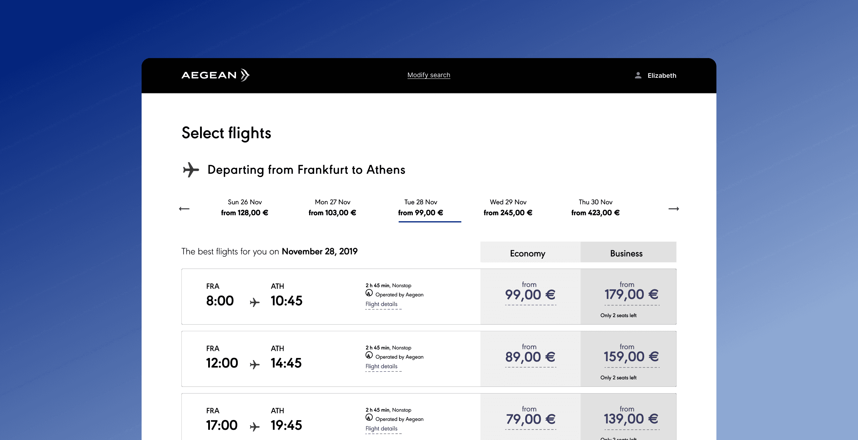Expand Flight details for 17:00 flight

click(x=381, y=429)
